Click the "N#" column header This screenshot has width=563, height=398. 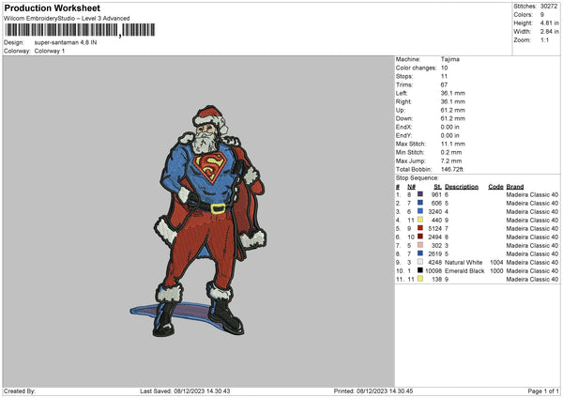[x=412, y=187]
